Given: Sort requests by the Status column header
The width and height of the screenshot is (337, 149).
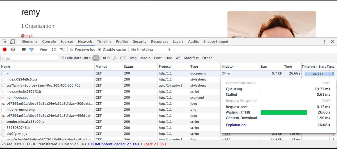Looking at the screenshot, I should pyautogui.click(x=129, y=67).
